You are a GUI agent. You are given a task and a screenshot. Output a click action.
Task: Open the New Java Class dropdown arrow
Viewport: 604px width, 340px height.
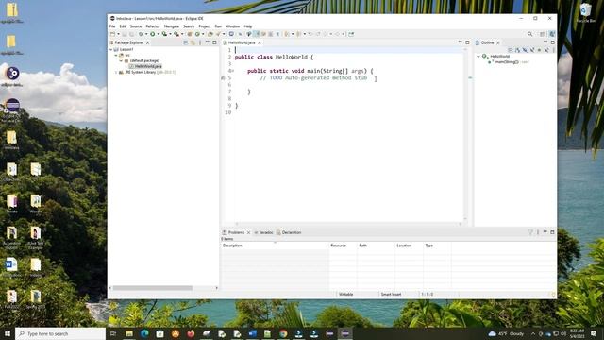pos(203,34)
